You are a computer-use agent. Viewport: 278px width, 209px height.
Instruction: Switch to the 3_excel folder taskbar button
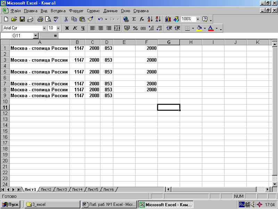coord(52,204)
